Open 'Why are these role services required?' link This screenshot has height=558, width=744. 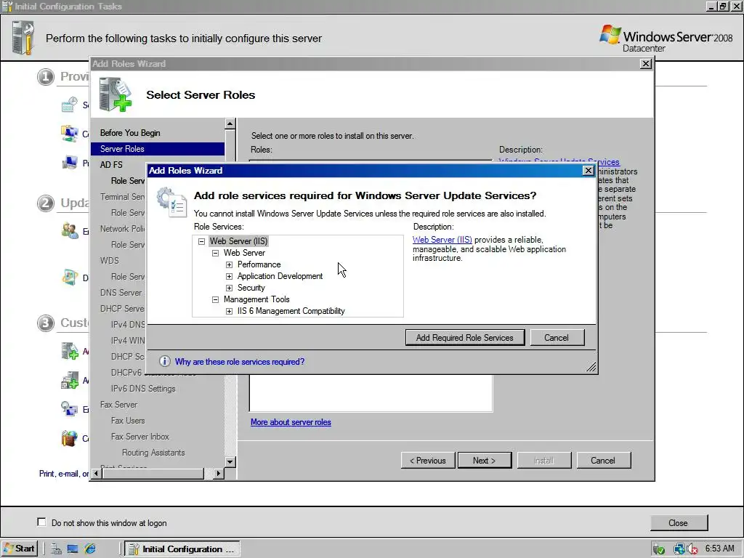pyautogui.click(x=240, y=362)
